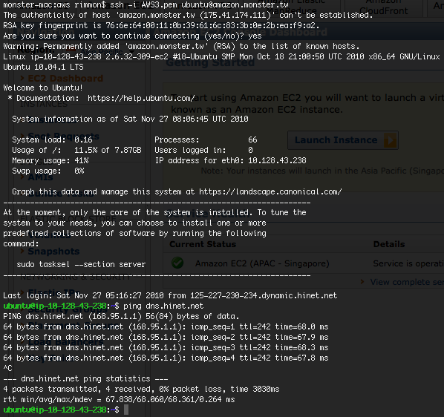This screenshot has height=417, width=444.
Task: Click the icmp_seq=2 ping reply line
Action: coord(166,337)
